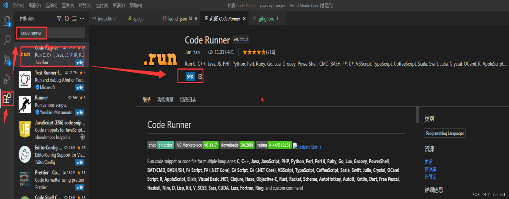Click the downloads 34.26M badge
This screenshot has width=509, height=199.
[x=237, y=145]
